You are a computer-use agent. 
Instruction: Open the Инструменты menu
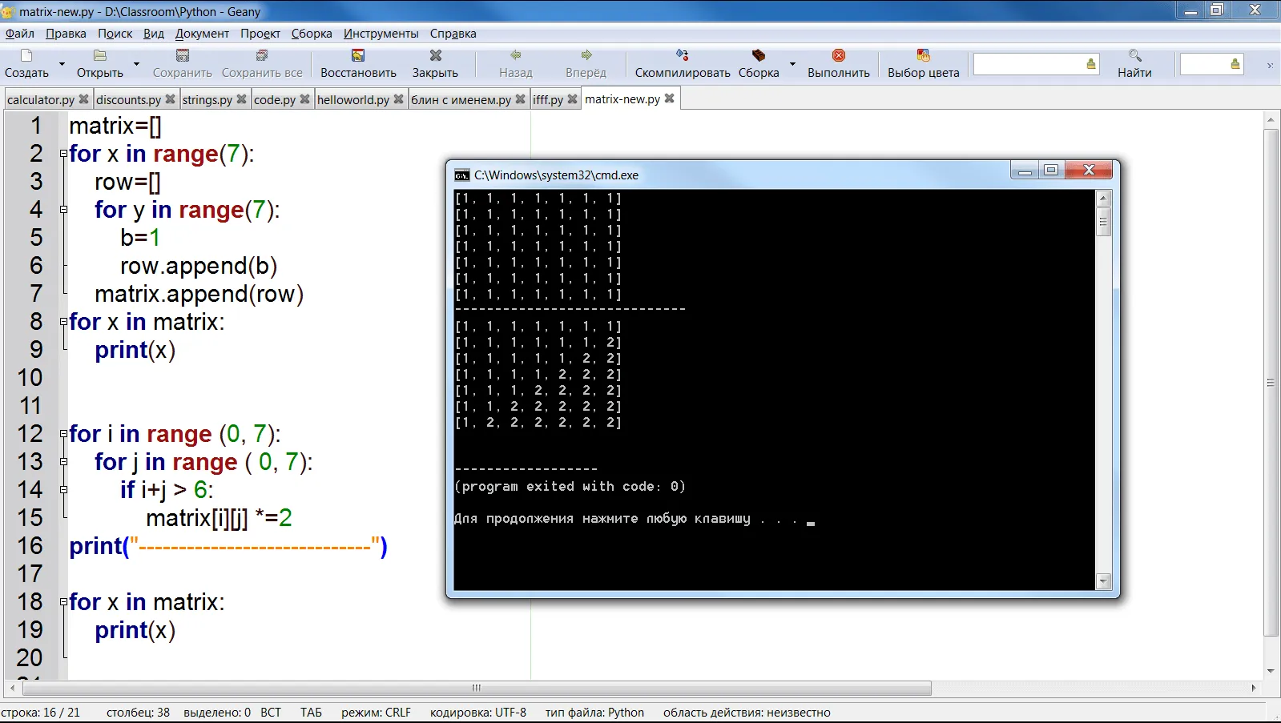point(381,34)
